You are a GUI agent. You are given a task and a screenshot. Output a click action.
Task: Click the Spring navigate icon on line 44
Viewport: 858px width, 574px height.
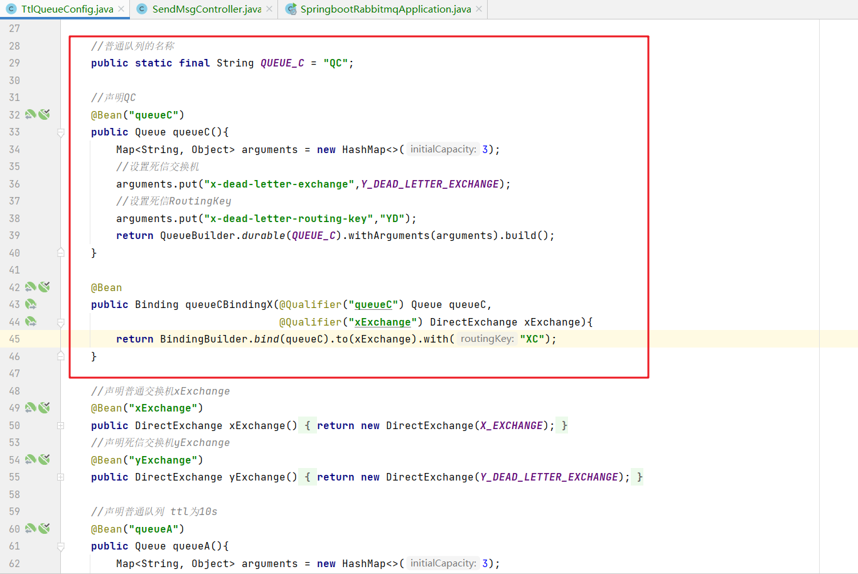(31, 322)
